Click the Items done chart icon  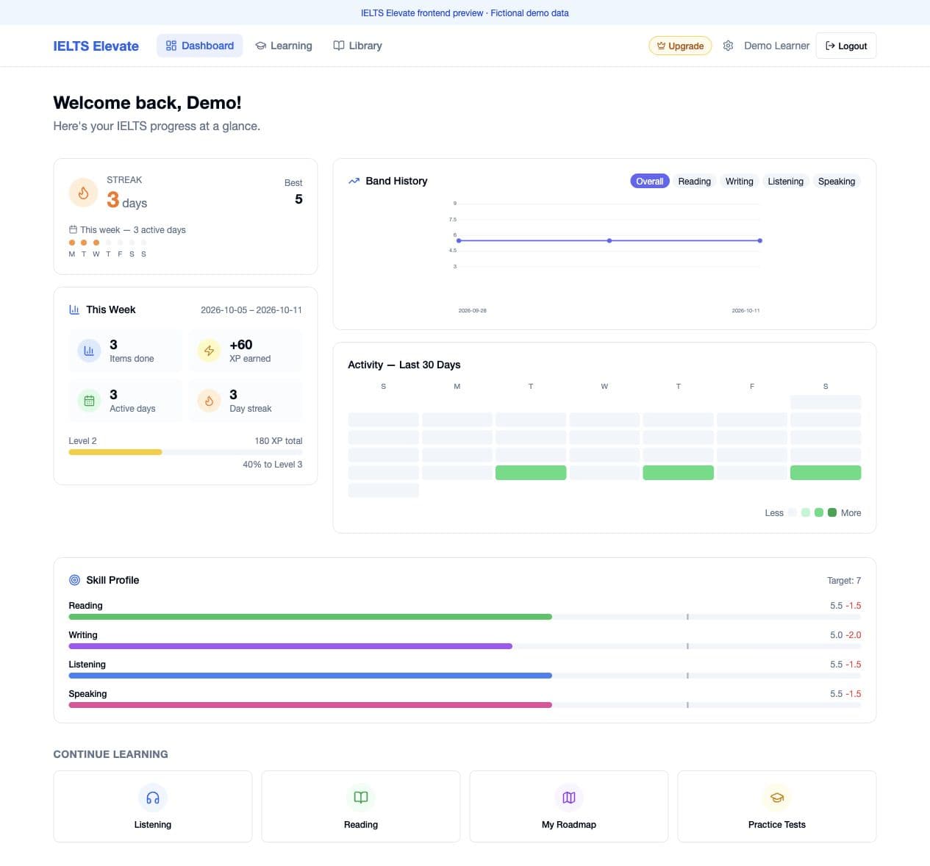click(x=89, y=351)
